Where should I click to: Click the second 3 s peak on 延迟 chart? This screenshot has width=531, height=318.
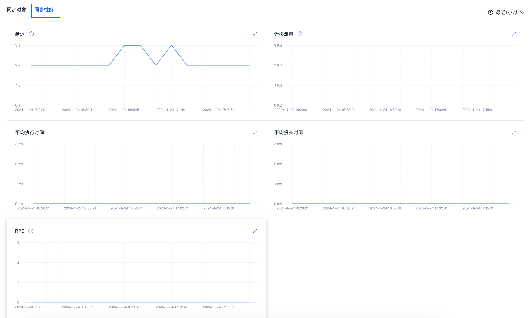[x=171, y=46]
